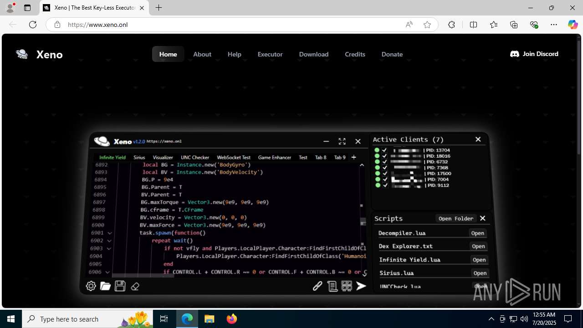
Task: Open the Windows Start menu
Action: point(11,319)
